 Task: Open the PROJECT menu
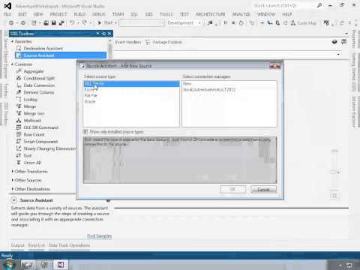58,14
